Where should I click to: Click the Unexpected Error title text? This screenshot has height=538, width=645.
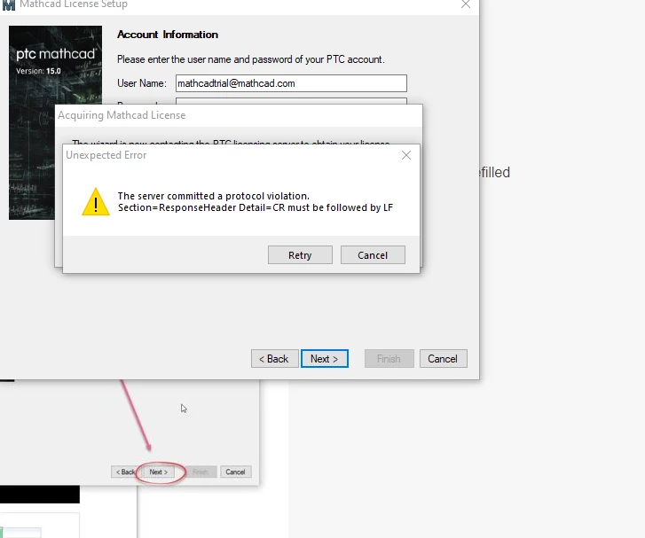coord(106,155)
